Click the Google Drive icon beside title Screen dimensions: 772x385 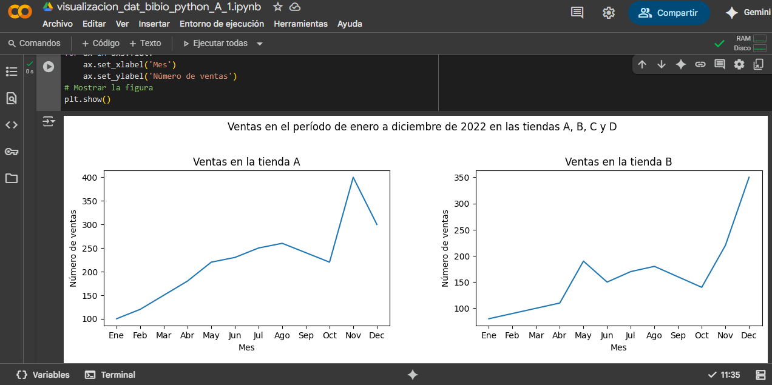(x=48, y=7)
